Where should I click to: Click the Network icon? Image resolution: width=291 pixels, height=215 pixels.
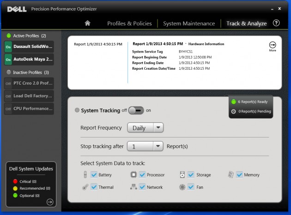tap(133, 187)
